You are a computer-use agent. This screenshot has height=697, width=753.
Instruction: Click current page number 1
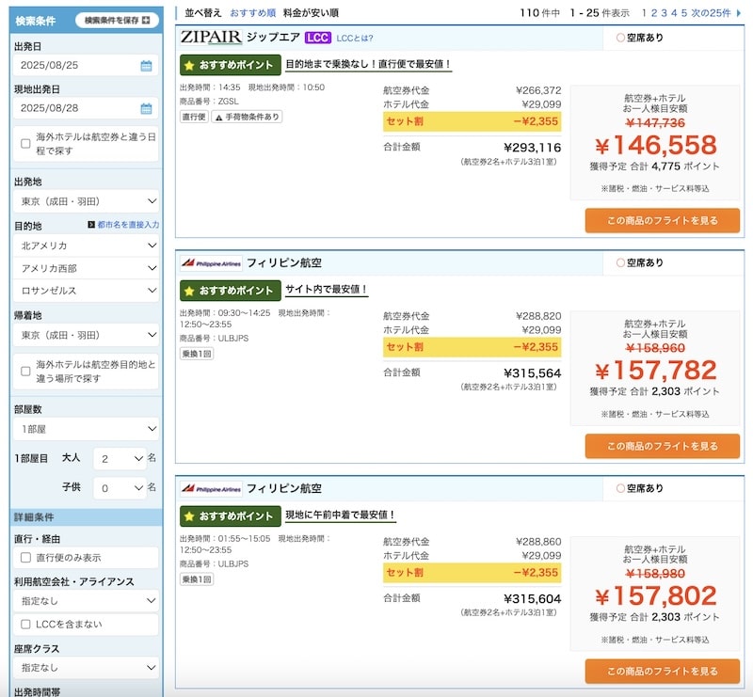tap(644, 13)
